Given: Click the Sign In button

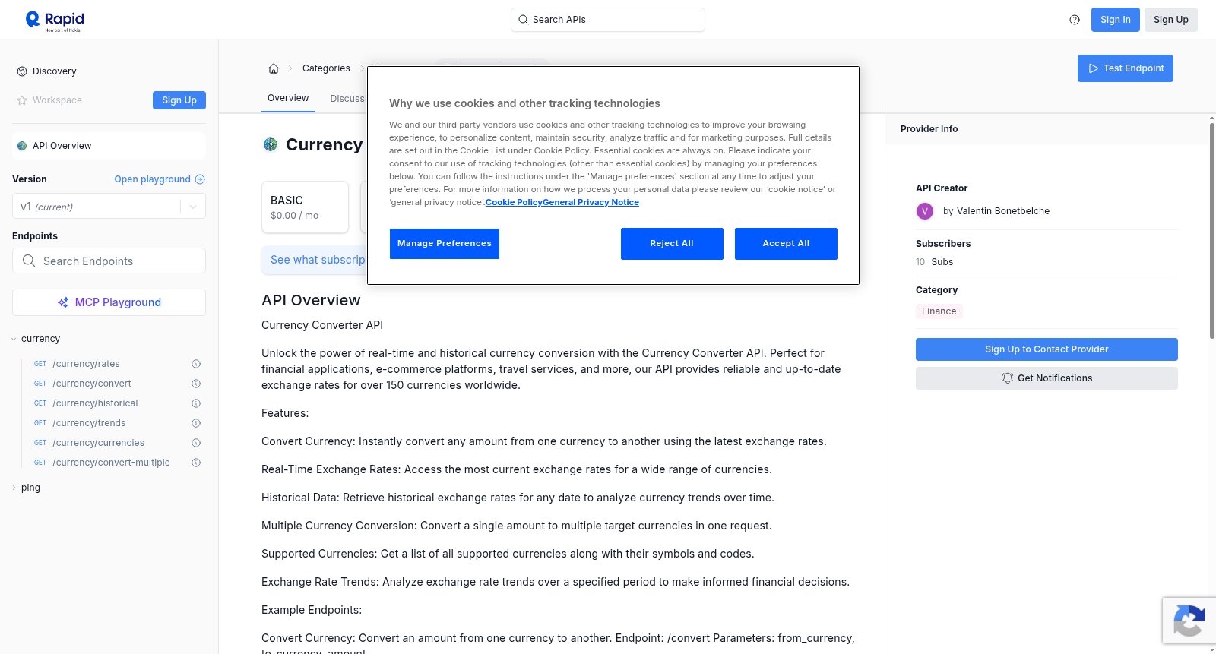Looking at the screenshot, I should (1115, 20).
